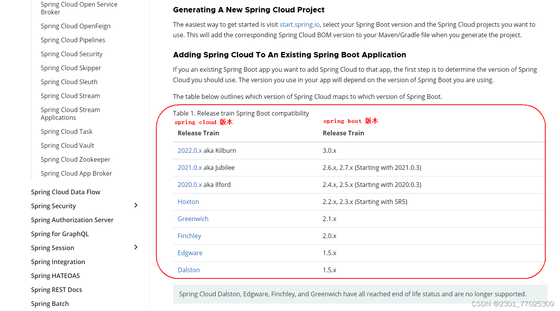Select Spring Cloud Zookeeper
This screenshot has height=311, width=560.
click(x=76, y=159)
